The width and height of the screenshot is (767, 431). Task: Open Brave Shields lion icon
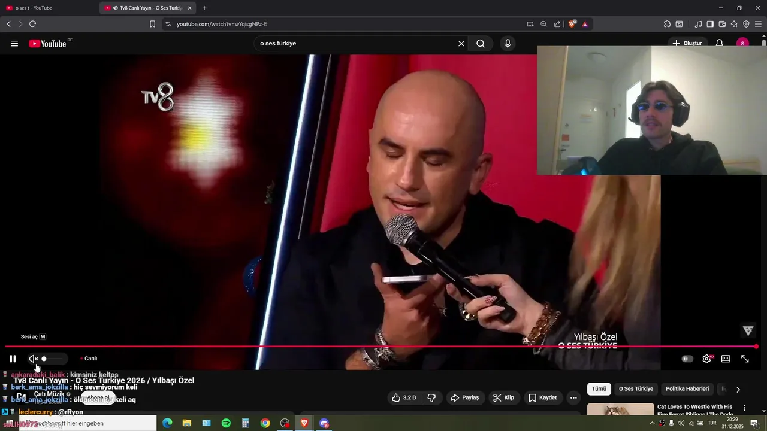pos(572,24)
